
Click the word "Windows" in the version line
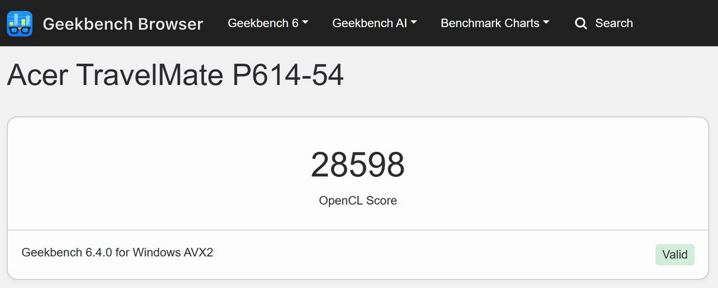(x=154, y=252)
